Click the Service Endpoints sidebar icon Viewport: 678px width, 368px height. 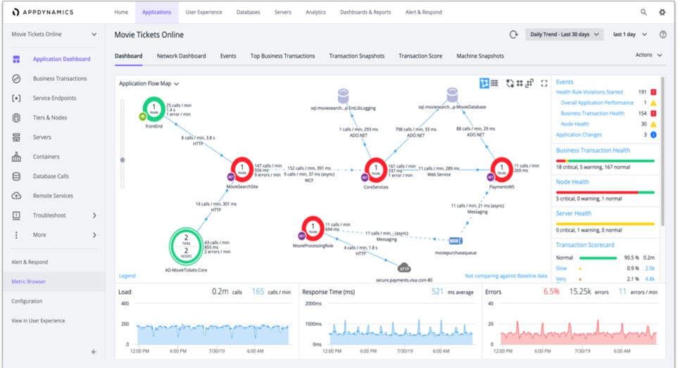point(16,98)
